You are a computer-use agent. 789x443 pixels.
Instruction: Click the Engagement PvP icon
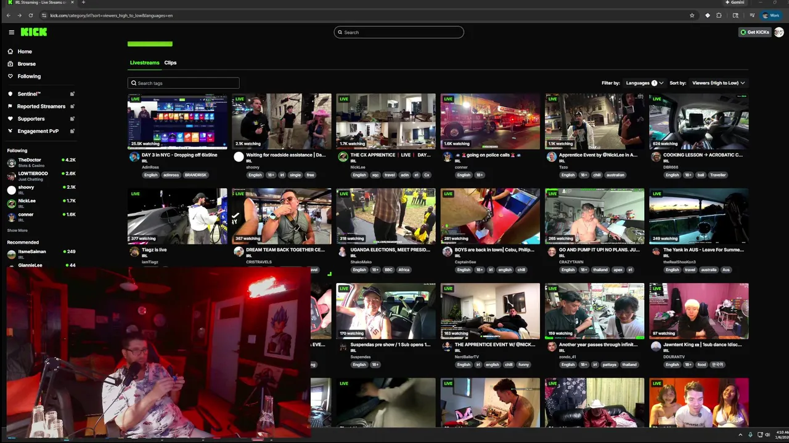(x=10, y=130)
